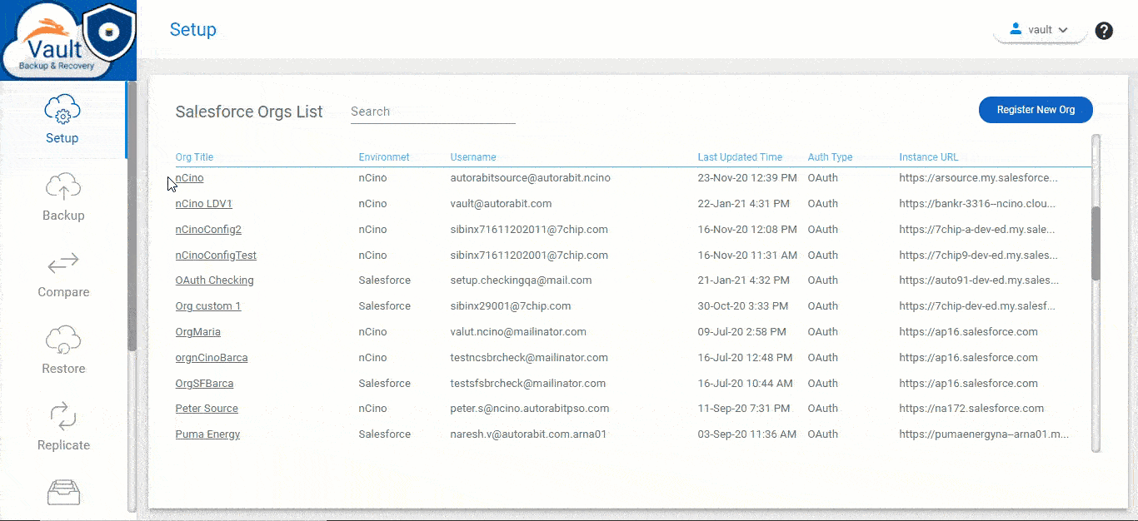Viewport: 1138px width, 521px height.
Task: Click the Salesforce Orgs List heading
Action: click(x=249, y=112)
